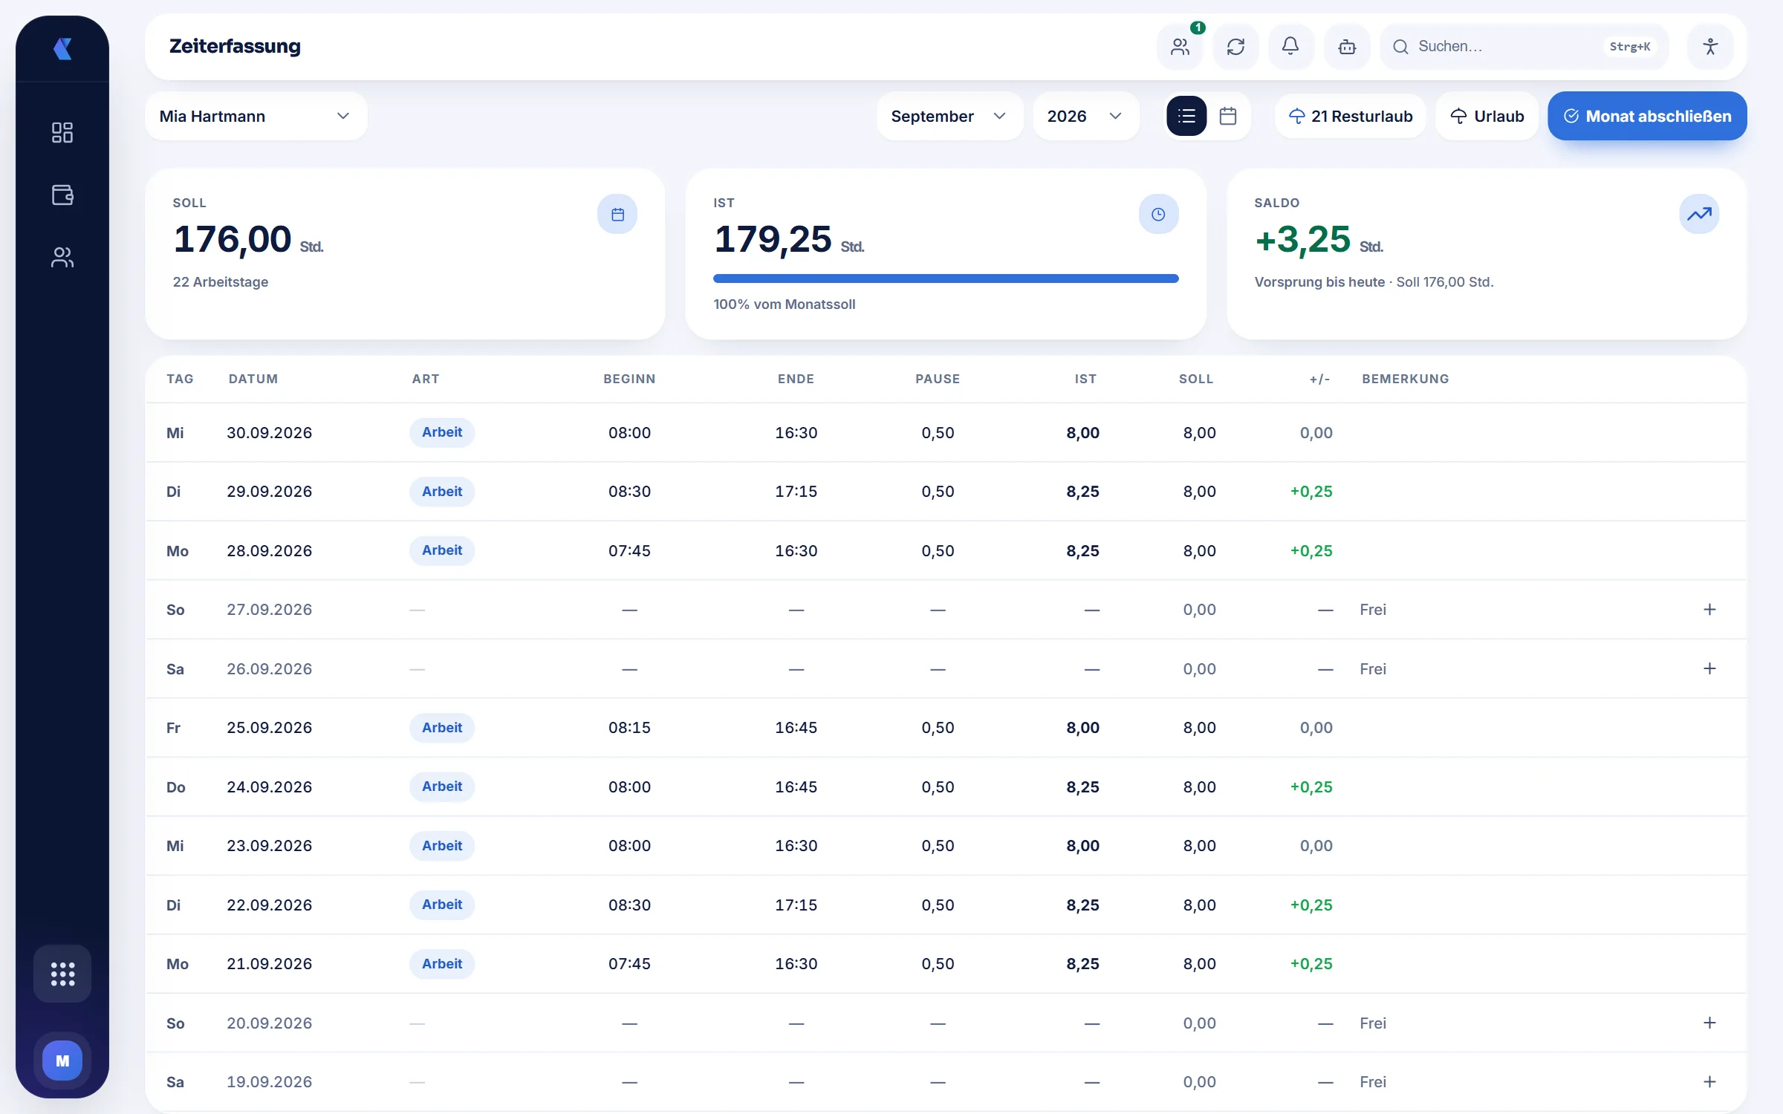Open the wallet icon in sidebar

click(x=62, y=195)
